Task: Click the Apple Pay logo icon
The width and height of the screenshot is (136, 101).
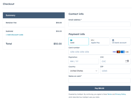Action: [x=93, y=40]
